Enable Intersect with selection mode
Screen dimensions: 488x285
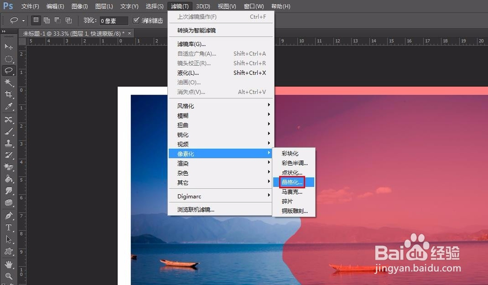point(68,20)
